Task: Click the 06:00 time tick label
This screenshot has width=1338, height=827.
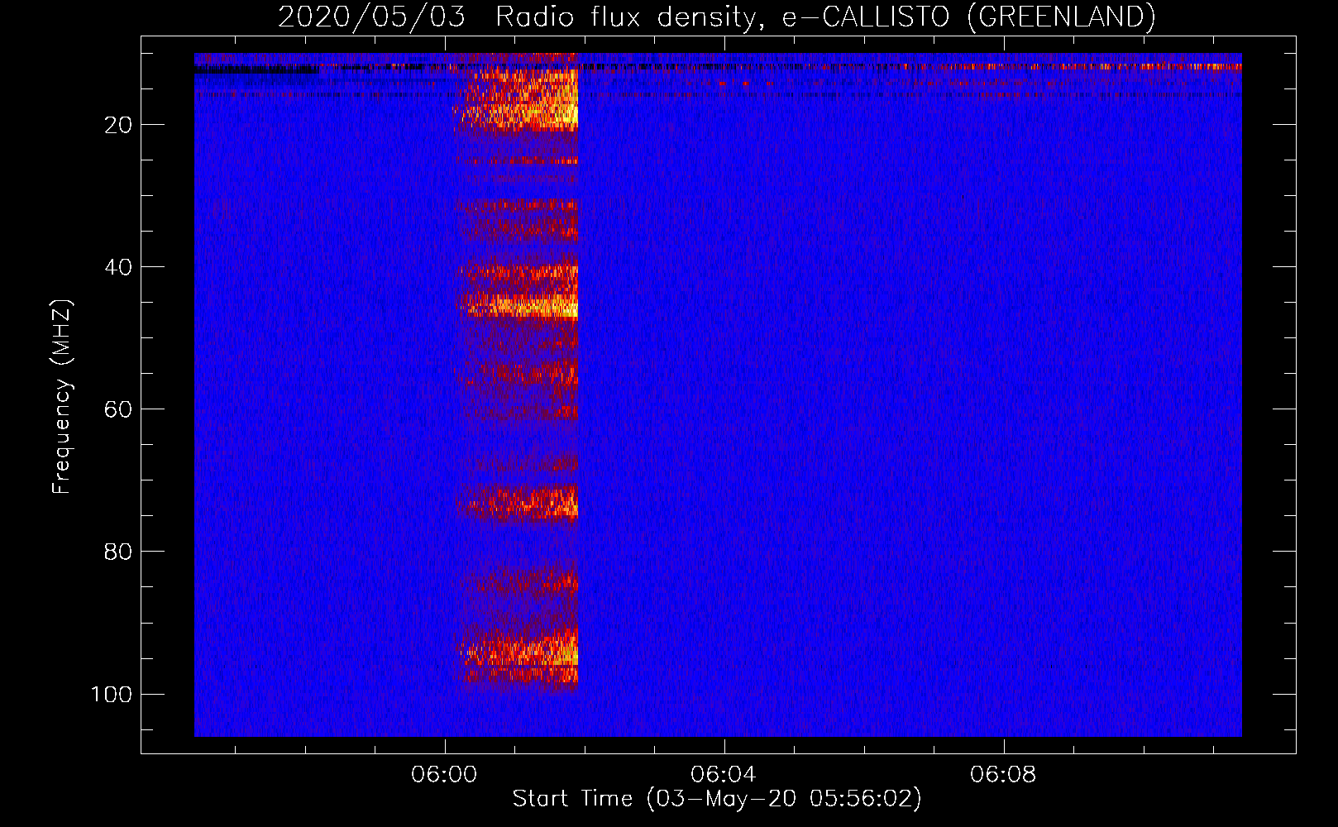Action: click(x=445, y=775)
